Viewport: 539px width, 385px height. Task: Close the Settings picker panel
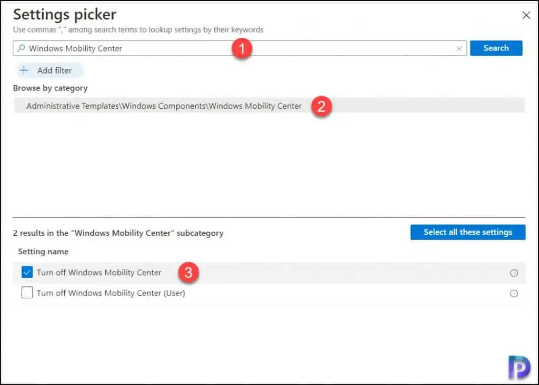click(526, 15)
